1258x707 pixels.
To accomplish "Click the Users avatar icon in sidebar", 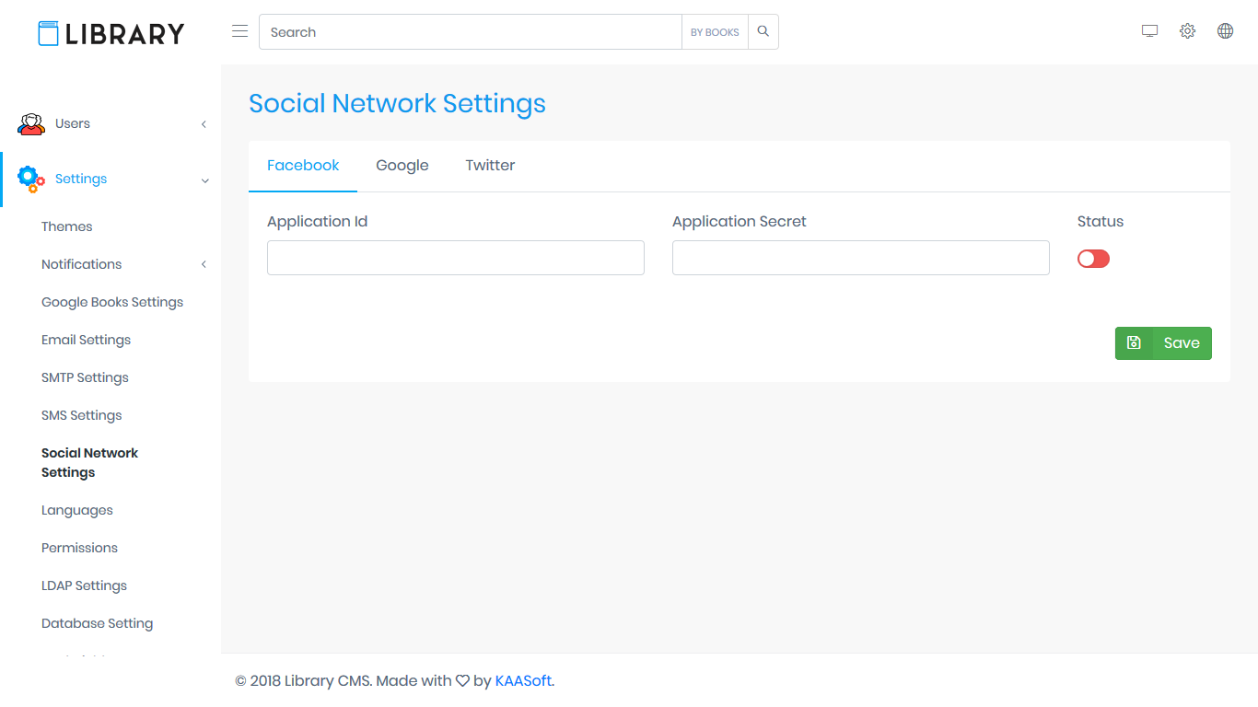I will (31, 124).
